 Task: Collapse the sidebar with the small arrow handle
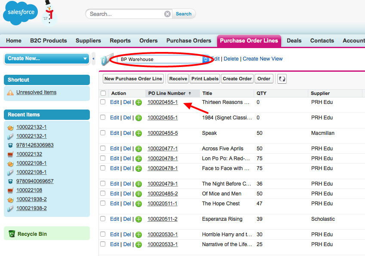93,59
